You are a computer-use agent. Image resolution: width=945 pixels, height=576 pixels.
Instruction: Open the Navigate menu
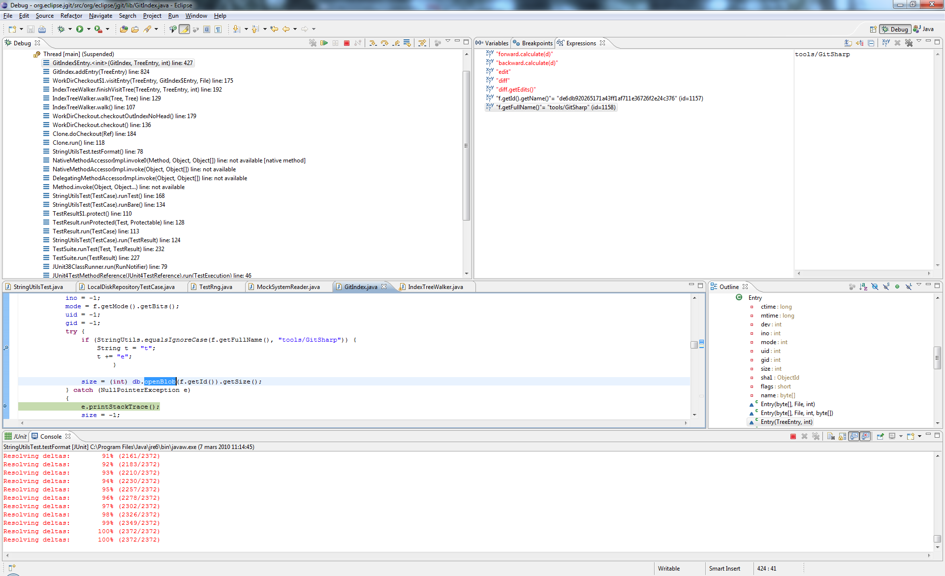[100, 16]
